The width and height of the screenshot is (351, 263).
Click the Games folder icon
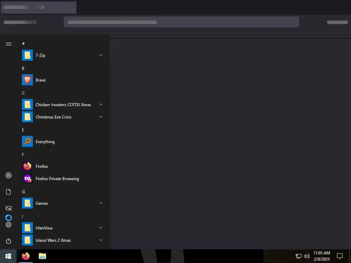27,203
